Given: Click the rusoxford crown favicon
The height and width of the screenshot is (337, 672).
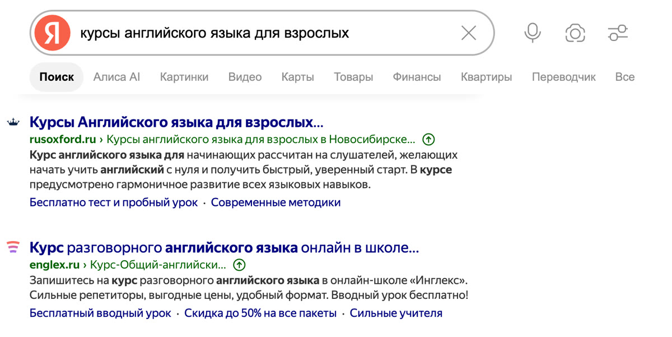Looking at the screenshot, I should click(x=13, y=122).
